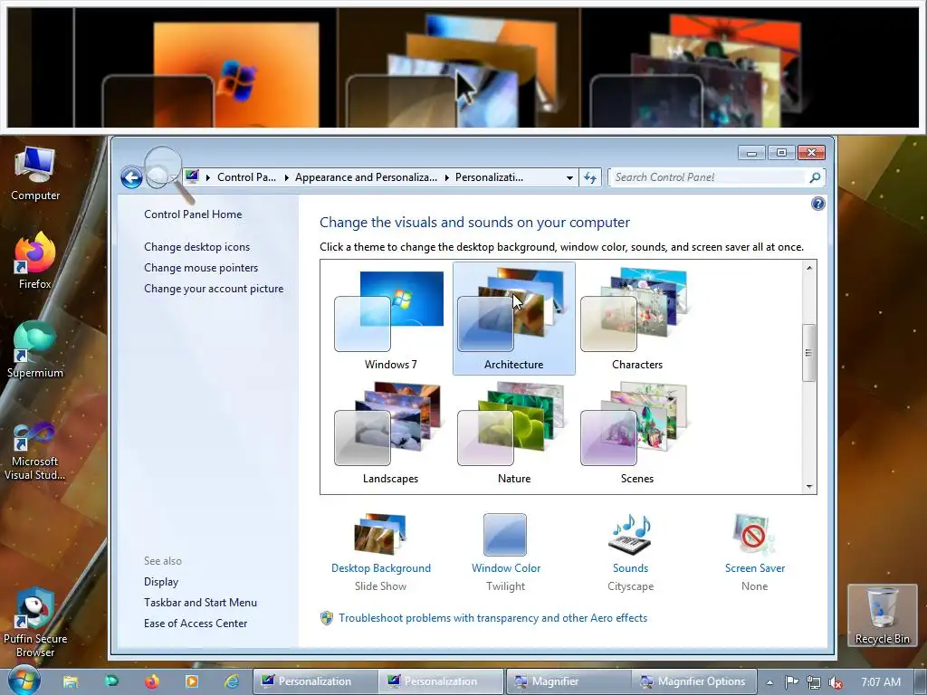This screenshot has width=927, height=695.
Task: Open Microsoft Visual Studio desktop shortcut
Action: pyautogui.click(x=35, y=452)
